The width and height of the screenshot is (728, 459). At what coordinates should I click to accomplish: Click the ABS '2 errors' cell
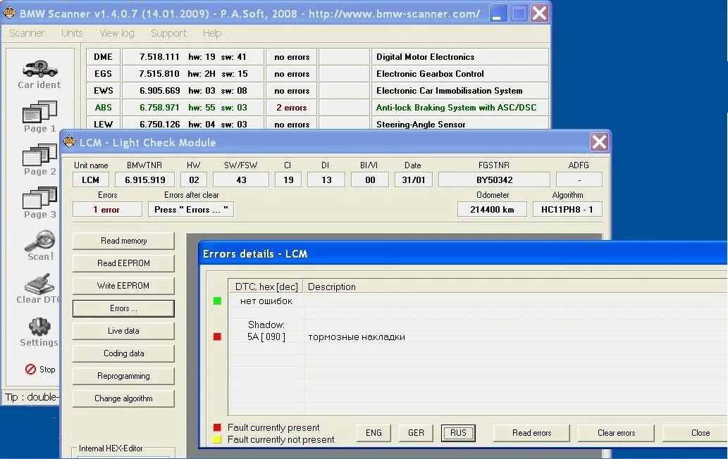click(292, 108)
